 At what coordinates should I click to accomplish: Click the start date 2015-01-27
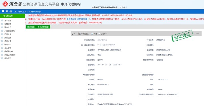tap(102, 65)
